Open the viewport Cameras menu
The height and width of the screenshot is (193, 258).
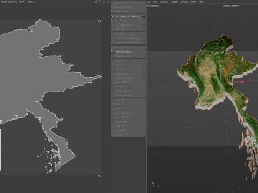tap(164, 2)
